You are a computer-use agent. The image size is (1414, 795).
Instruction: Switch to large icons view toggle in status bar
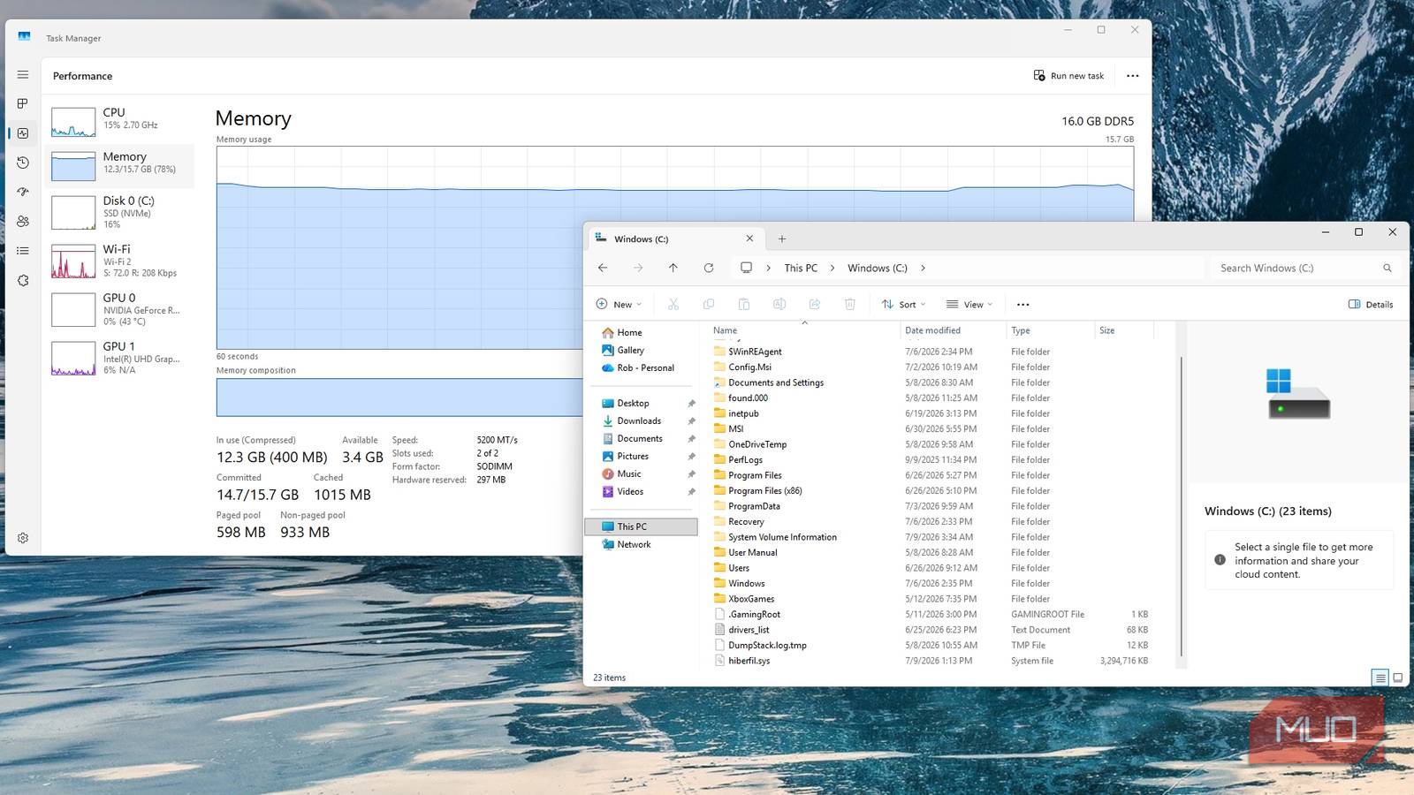[x=1397, y=678]
